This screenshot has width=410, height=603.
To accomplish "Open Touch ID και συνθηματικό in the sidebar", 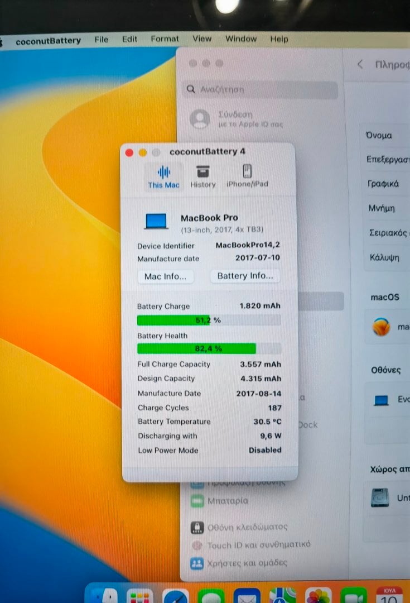I will [259, 545].
